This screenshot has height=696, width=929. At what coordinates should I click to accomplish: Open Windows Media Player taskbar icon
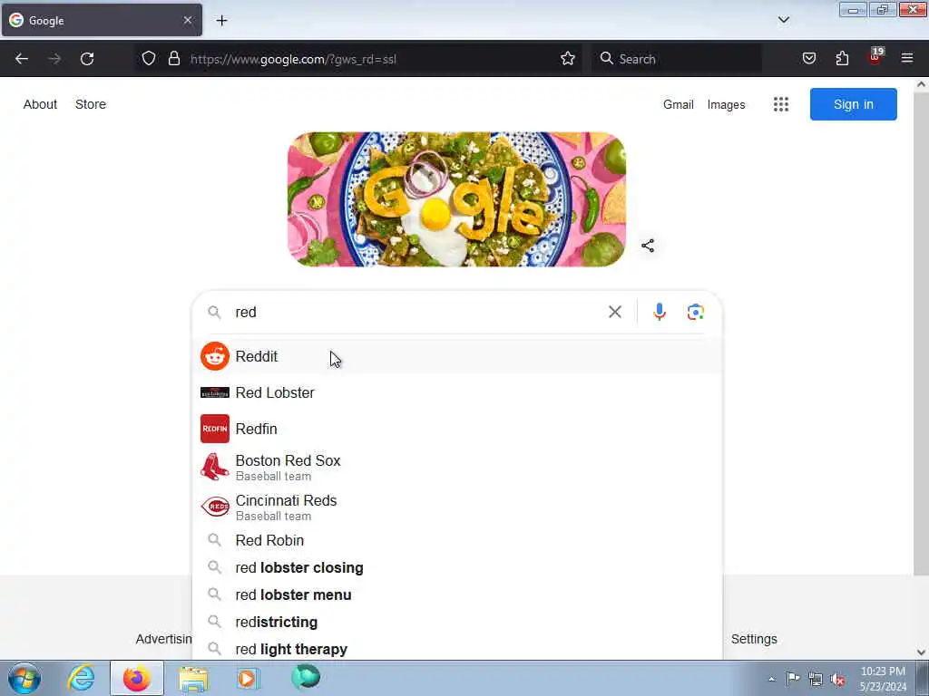[x=249, y=678]
